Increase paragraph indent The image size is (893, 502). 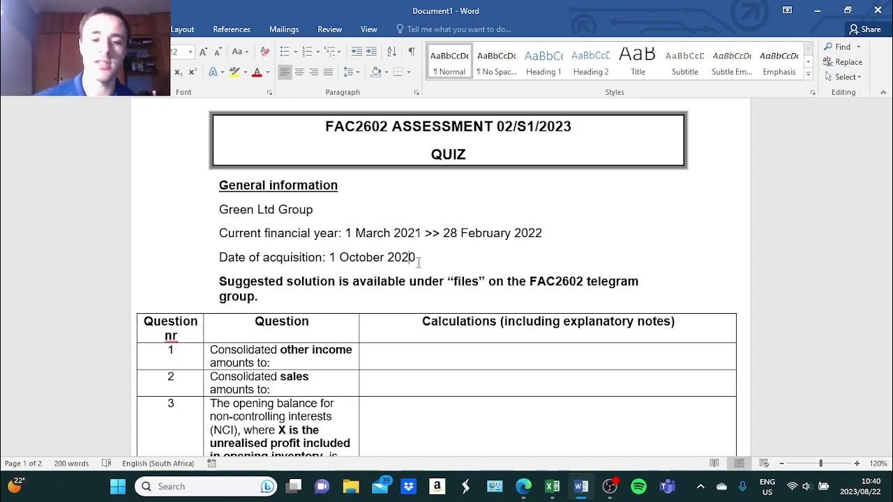click(371, 52)
